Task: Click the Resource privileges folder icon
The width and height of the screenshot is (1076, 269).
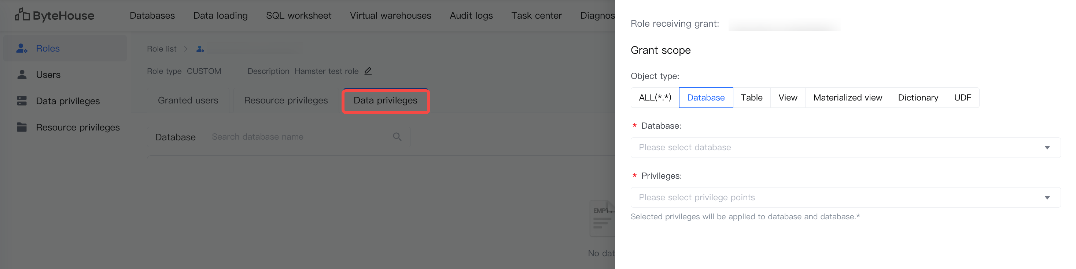Action: point(22,127)
